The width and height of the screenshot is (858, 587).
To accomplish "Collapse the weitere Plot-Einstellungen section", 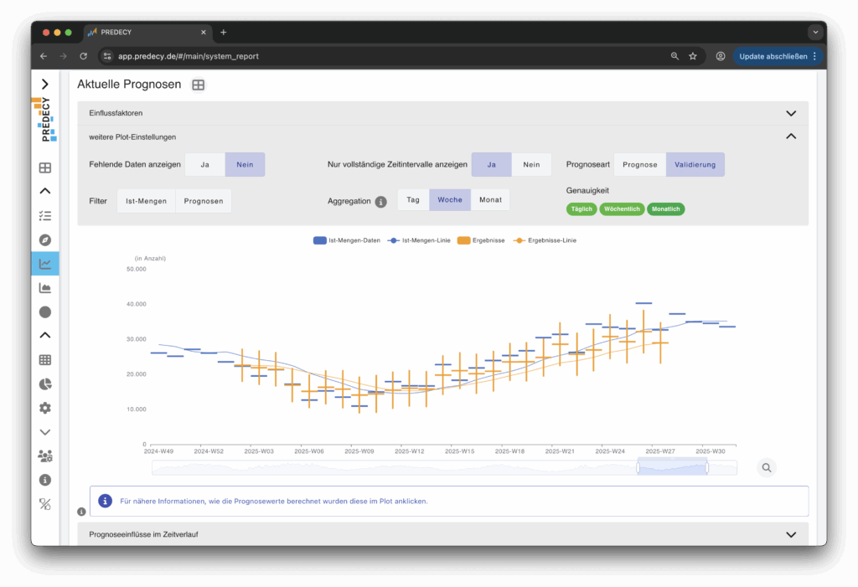I will click(790, 136).
